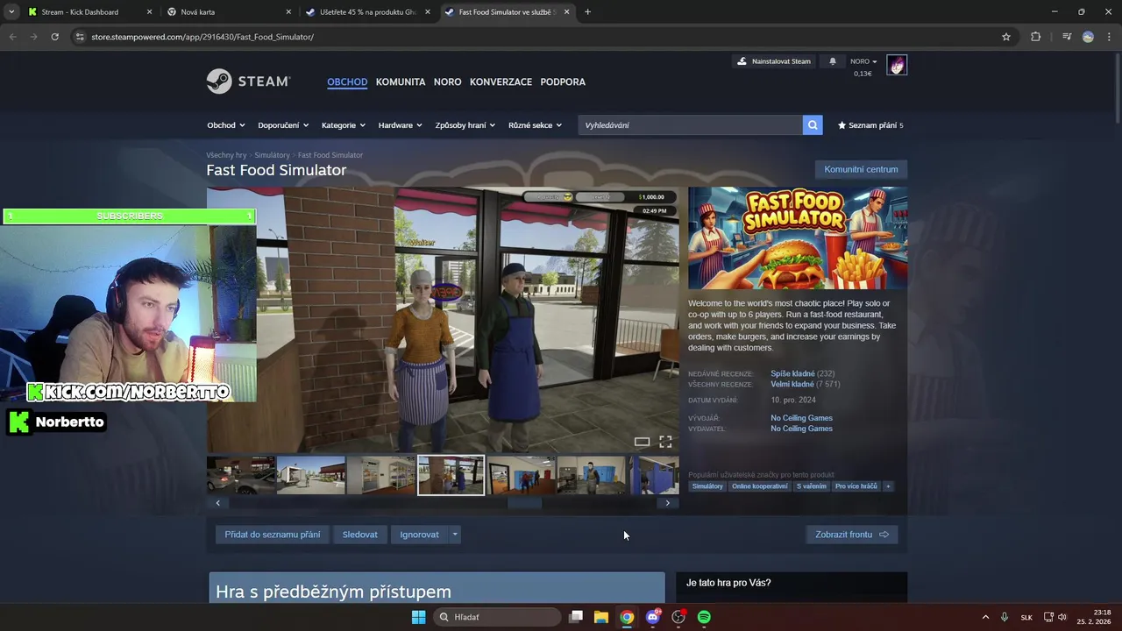This screenshot has width=1122, height=631.
Task: Click the Fast Food Simulator capsule image
Action: coord(798,238)
